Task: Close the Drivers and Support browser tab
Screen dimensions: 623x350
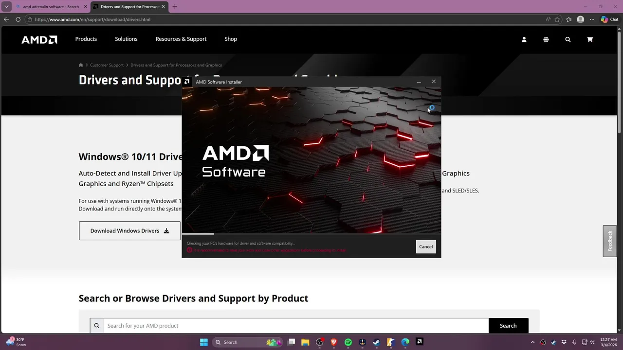Action: (x=163, y=7)
